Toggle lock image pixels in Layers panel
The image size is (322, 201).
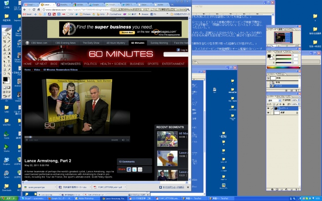[x=277, y=104]
